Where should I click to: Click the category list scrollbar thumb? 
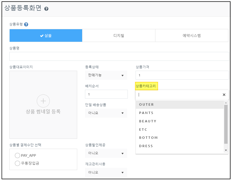click(226, 124)
